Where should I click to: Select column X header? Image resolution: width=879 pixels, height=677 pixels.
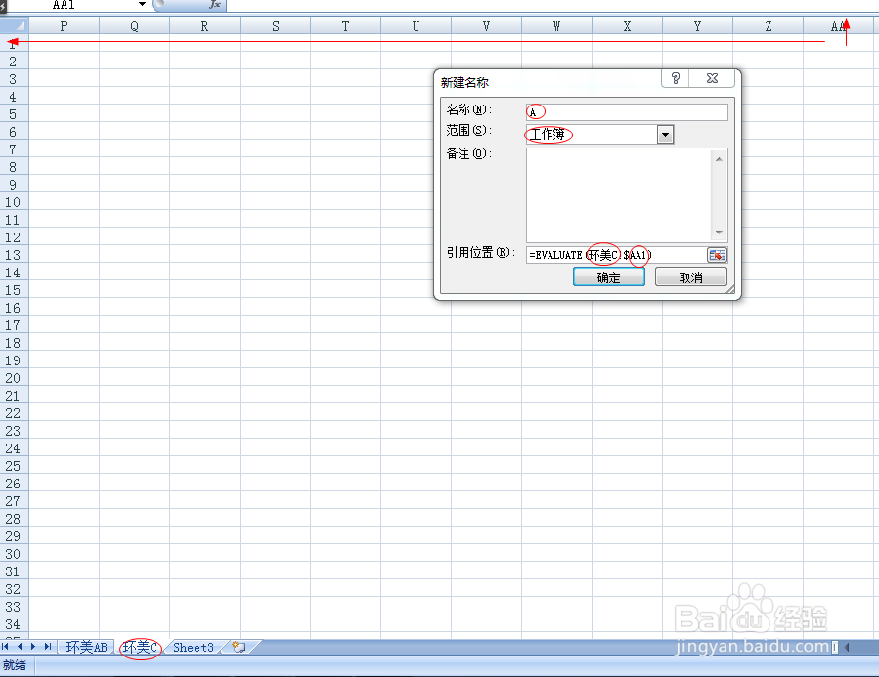pos(627,26)
